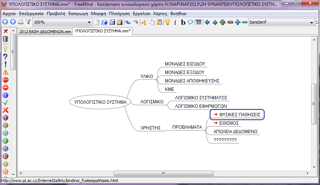Add the priority 6 number icon
Image resolution: width=320 pixels, height=185 pixels.
pos(6,156)
